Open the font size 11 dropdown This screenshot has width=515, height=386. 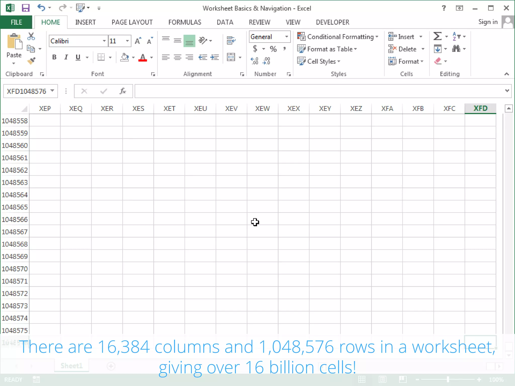127,41
